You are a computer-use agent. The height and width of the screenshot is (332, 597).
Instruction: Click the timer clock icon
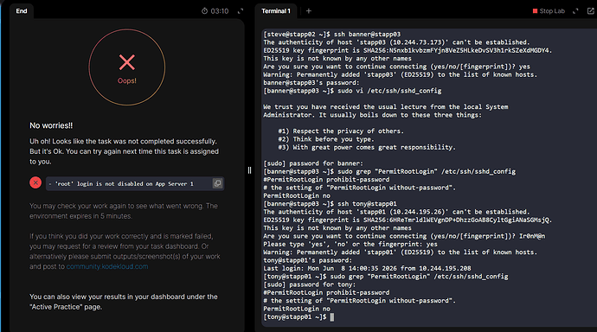click(x=204, y=11)
